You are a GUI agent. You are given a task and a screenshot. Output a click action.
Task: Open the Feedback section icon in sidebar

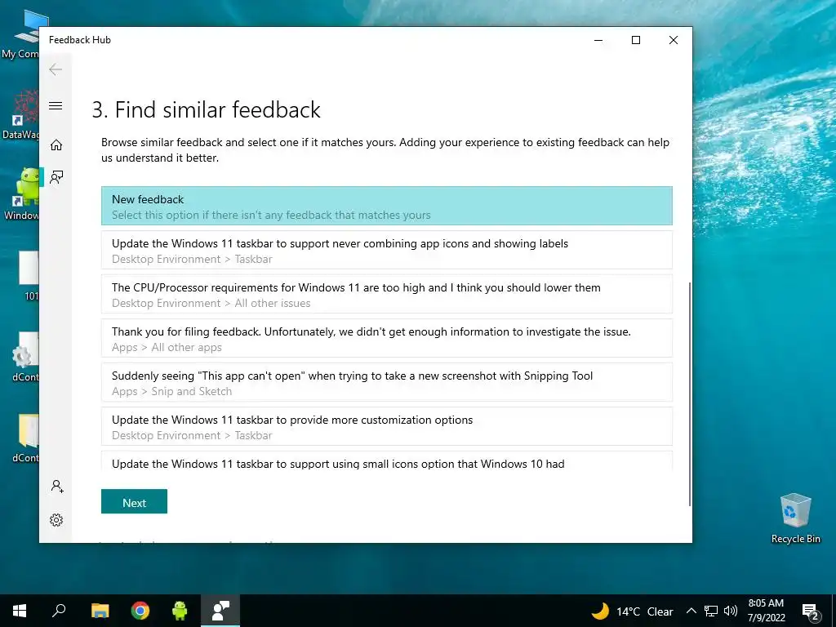56,177
